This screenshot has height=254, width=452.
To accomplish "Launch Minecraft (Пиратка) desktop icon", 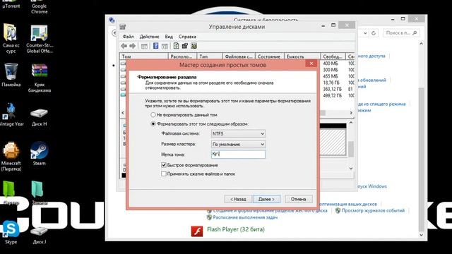I will point(11,157).
